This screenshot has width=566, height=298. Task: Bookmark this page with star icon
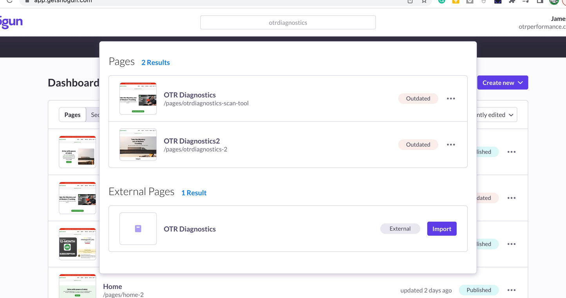tap(424, 2)
